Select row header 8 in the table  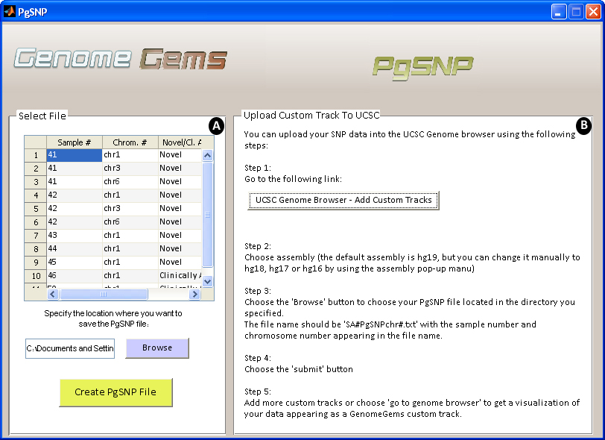click(x=36, y=249)
